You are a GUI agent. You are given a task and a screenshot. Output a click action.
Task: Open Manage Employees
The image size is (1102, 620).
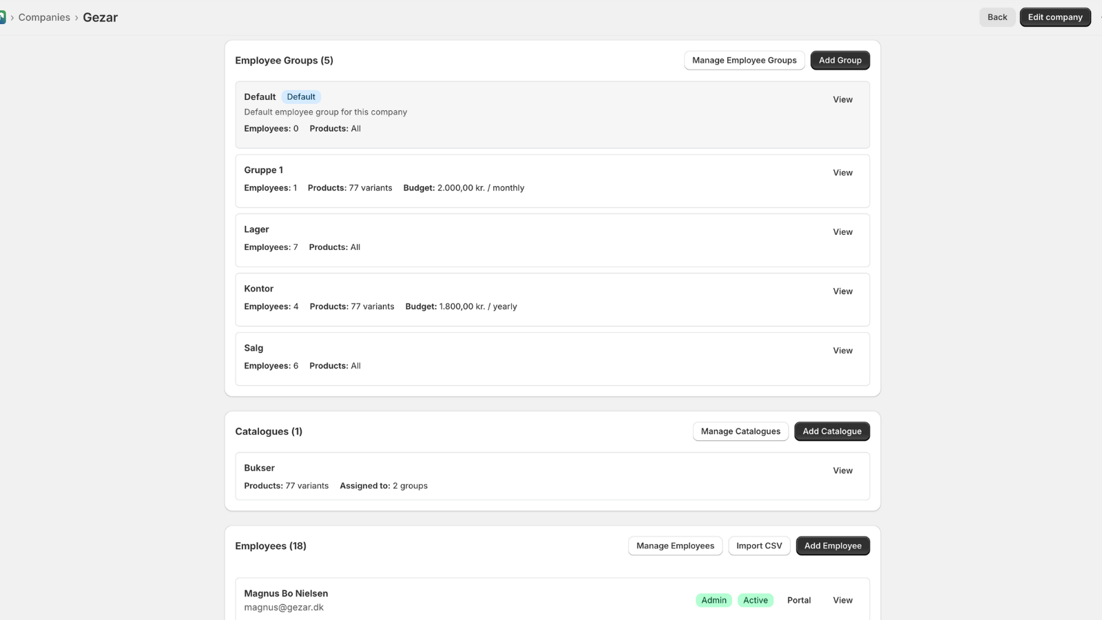(675, 546)
